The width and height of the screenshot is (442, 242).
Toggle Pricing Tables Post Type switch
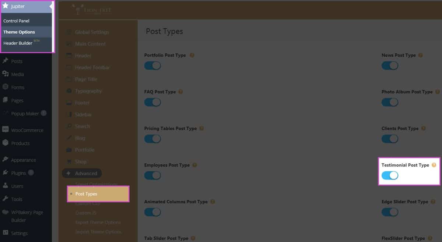pos(152,139)
